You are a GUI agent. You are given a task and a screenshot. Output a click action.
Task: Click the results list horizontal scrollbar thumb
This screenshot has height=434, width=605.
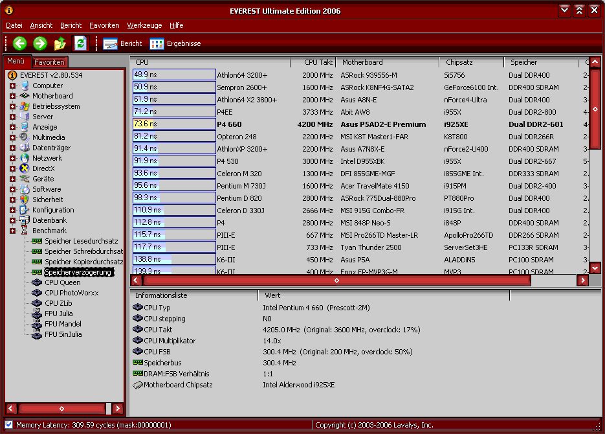click(337, 280)
